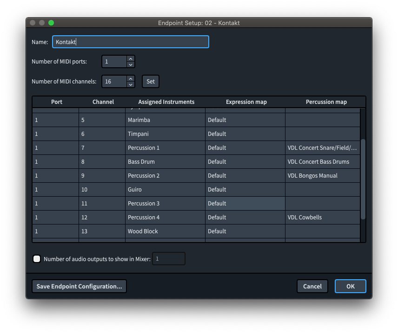Click the Cancel button
This screenshot has height=333, width=398.
(x=312, y=286)
